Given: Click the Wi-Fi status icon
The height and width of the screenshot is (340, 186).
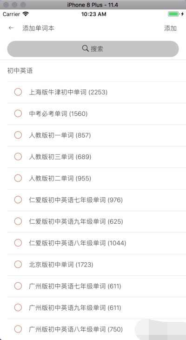Looking at the screenshot, I should pyautogui.click(x=26, y=14).
